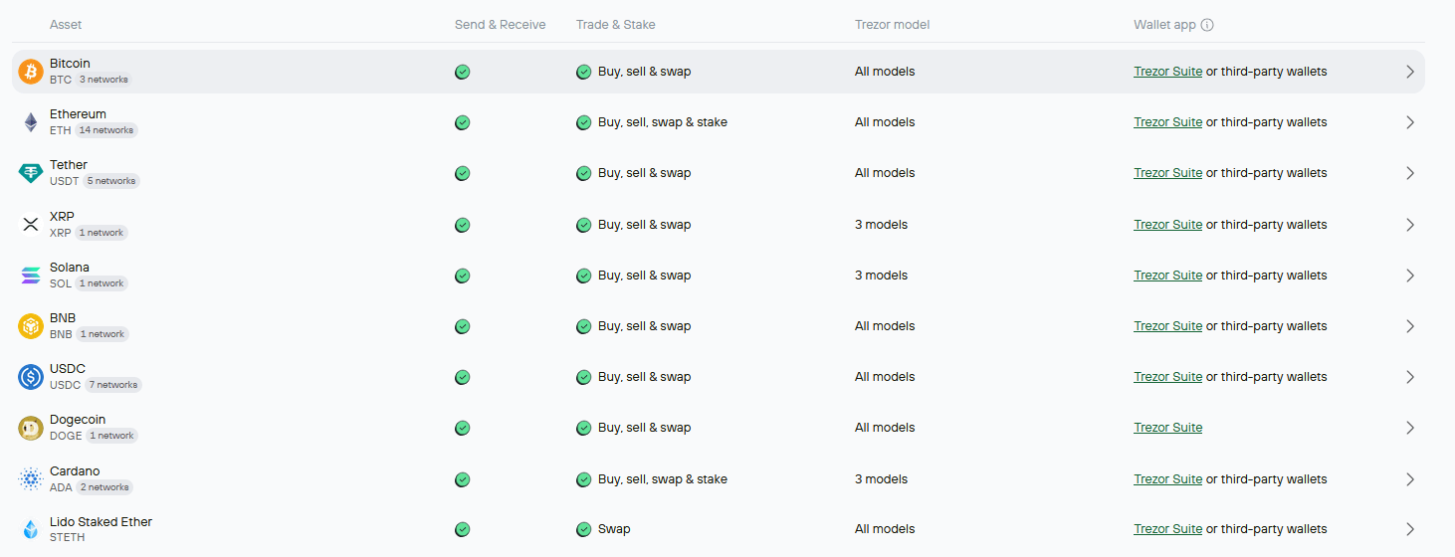This screenshot has height=557, width=1455.
Task: Open the Lido Staked Ether row chevron
Action: coord(1409,529)
